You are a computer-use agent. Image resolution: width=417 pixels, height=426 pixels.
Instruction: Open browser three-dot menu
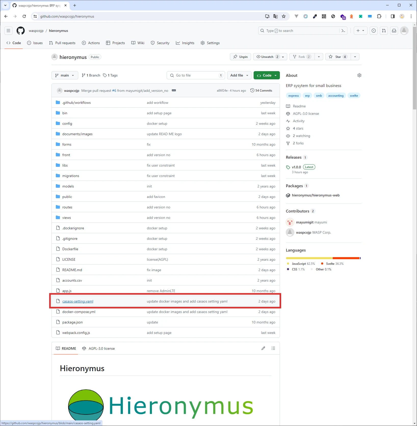tap(411, 16)
